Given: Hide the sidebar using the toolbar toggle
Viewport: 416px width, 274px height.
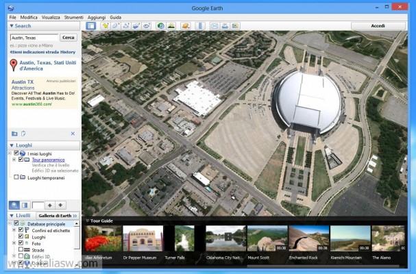Looking at the screenshot, I should (90, 26).
